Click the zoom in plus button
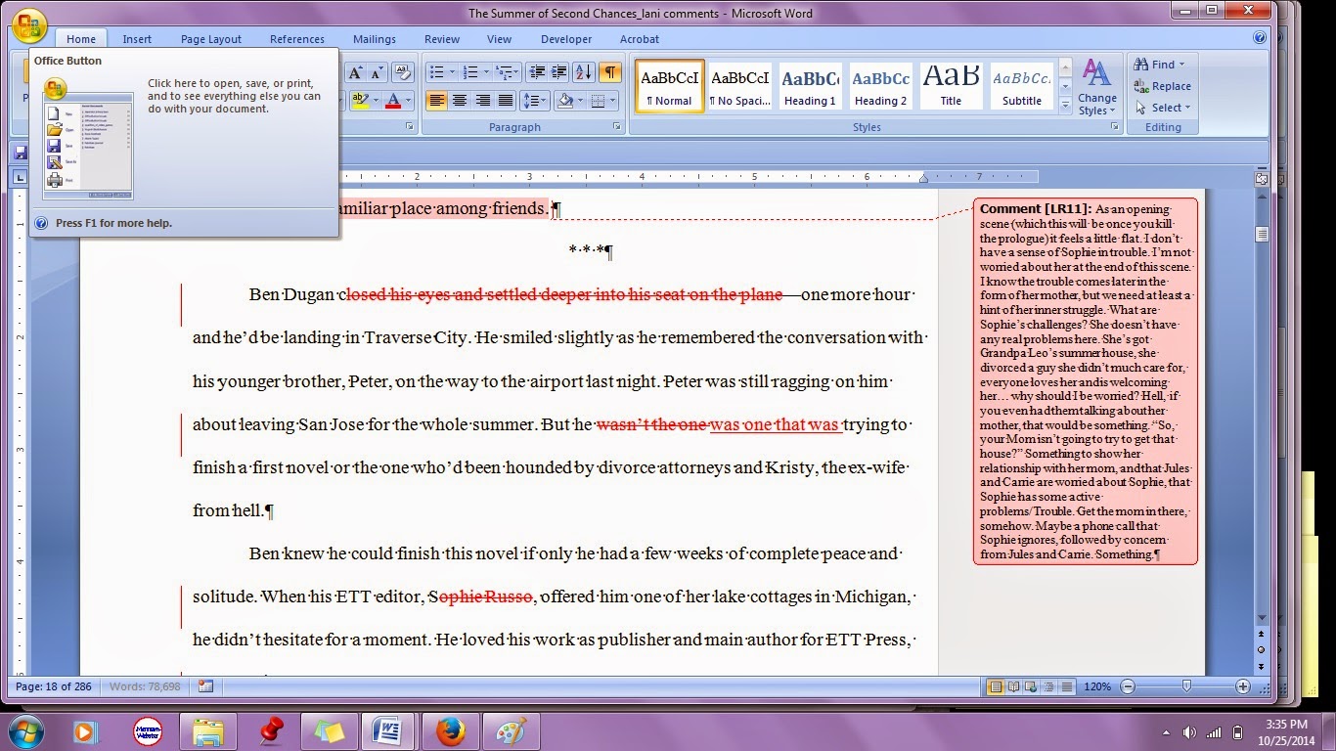 tap(1242, 686)
